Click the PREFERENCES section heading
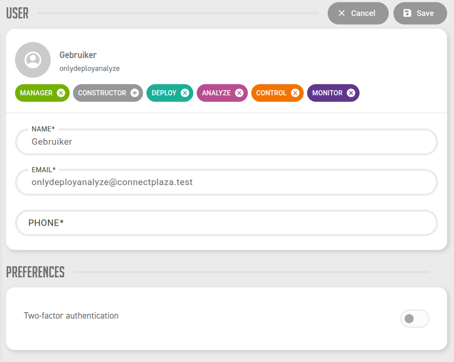454x362 pixels. [x=35, y=272]
